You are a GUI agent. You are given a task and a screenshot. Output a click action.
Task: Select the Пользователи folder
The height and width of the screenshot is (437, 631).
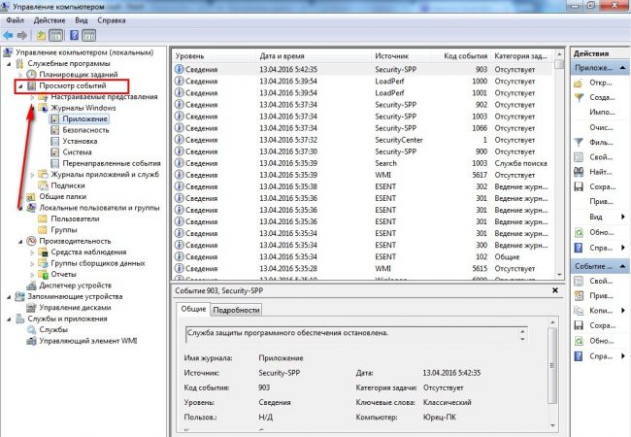pyautogui.click(x=75, y=218)
